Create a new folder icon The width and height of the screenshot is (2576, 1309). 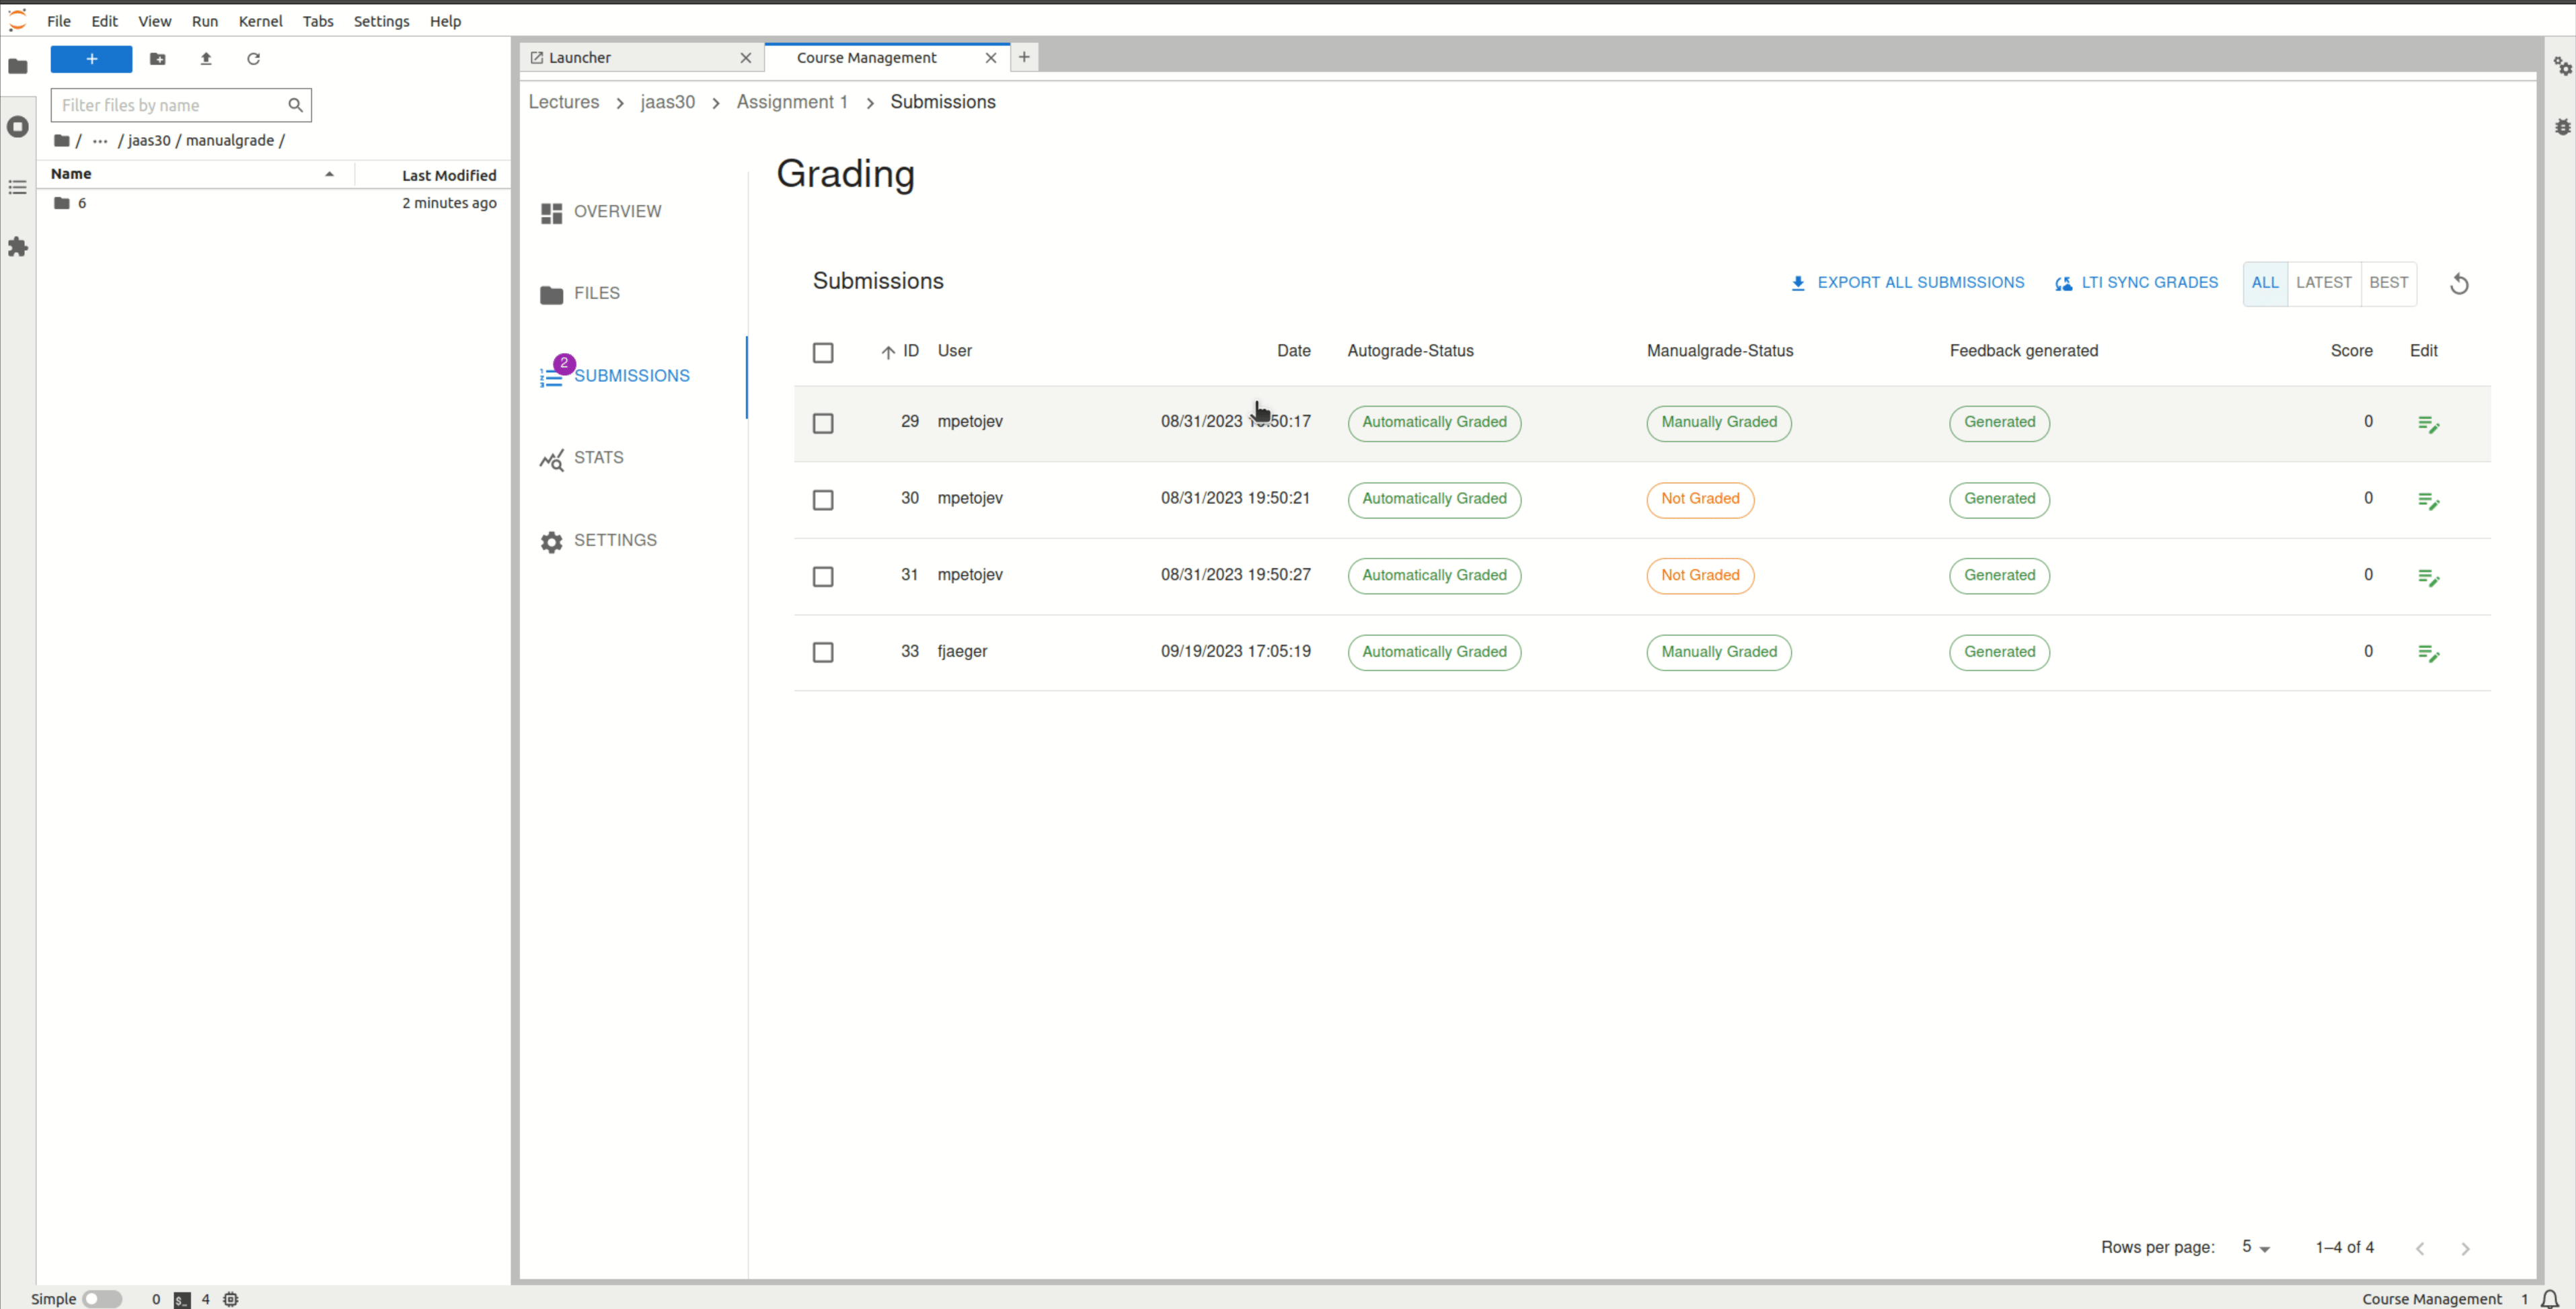[x=158, y=59]
